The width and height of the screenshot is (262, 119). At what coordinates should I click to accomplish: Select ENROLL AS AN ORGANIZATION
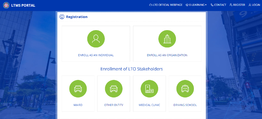[167, 55]
